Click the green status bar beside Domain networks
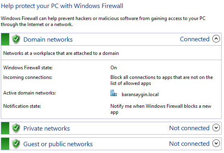 coord(5,39)
